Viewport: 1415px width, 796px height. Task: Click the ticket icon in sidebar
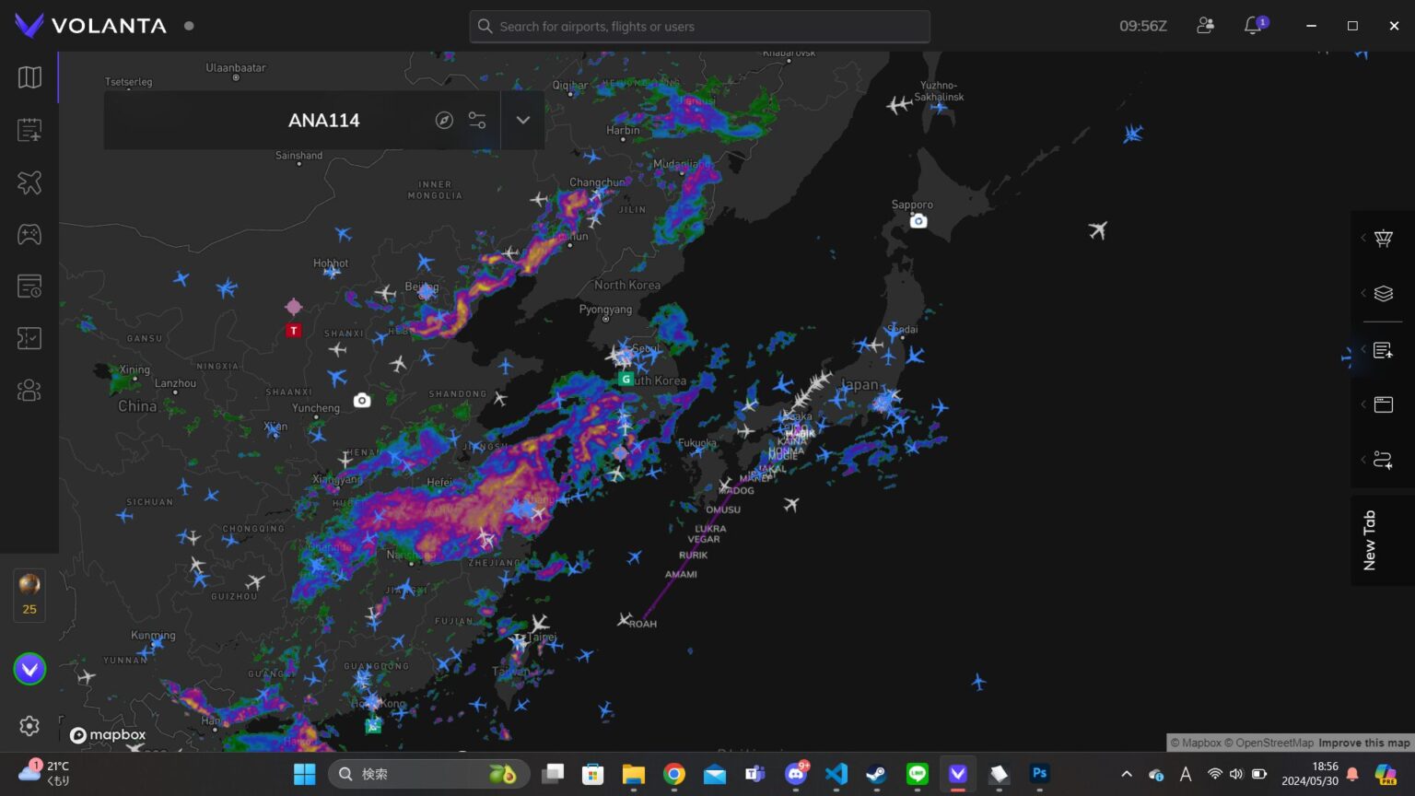tap(29, 338)
